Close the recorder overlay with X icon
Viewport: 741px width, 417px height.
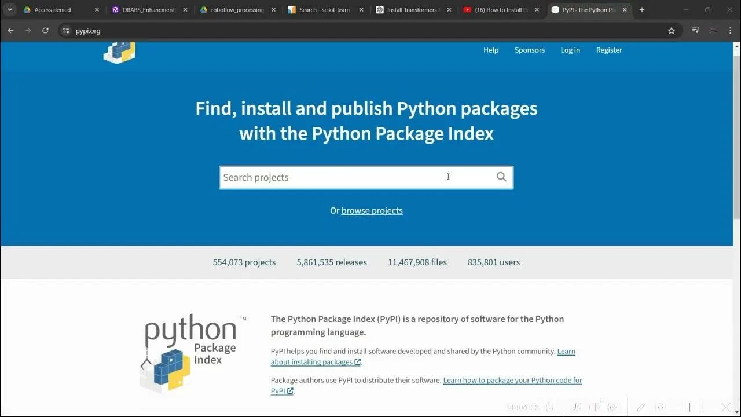coord(725,407)
